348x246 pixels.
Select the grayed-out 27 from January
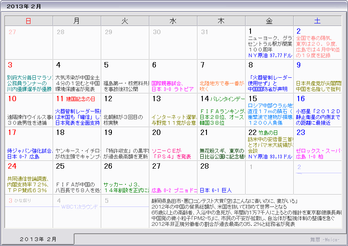[x=13, y=31]
